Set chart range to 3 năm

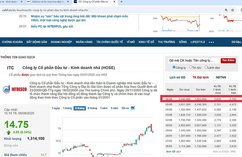pos(114,108)
